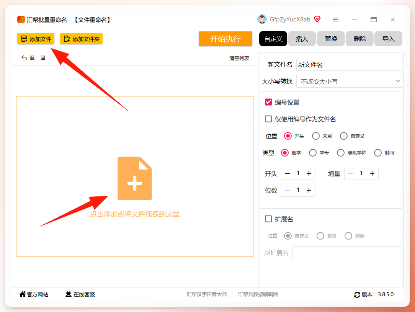Decrease the 位数 digits value

[x=288, y=190]
